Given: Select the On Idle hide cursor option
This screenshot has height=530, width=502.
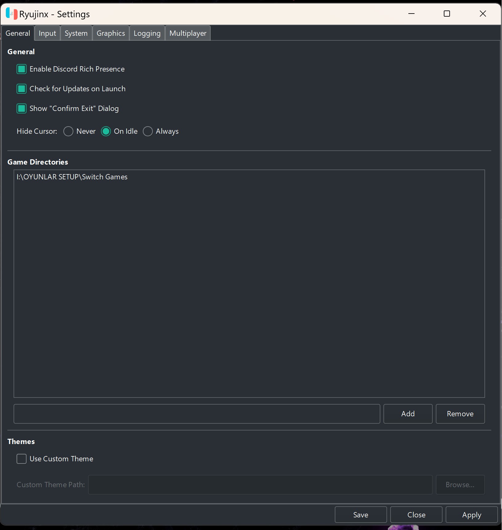Looking at the screenshot, I should tap(106, 131).
